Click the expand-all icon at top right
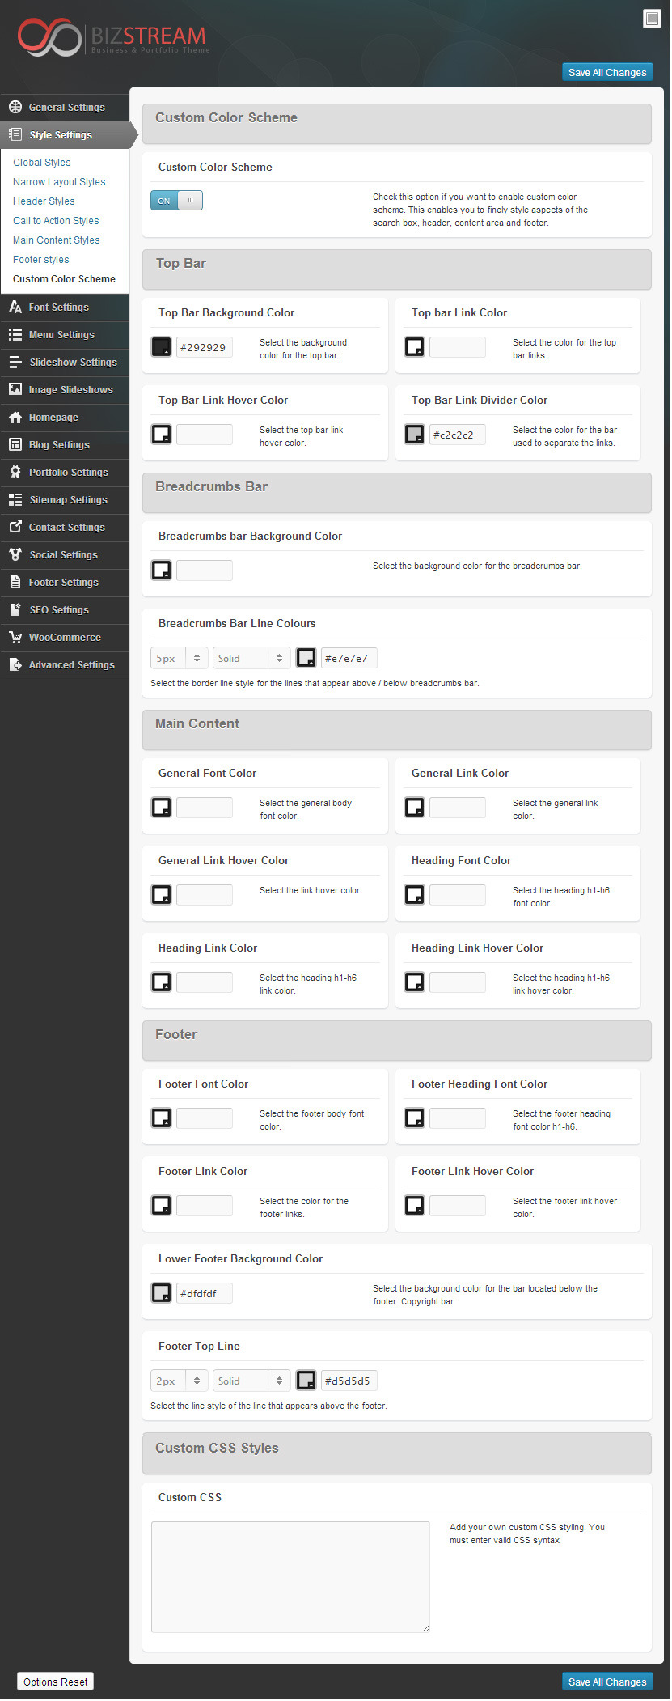 [x=651, y=19]
